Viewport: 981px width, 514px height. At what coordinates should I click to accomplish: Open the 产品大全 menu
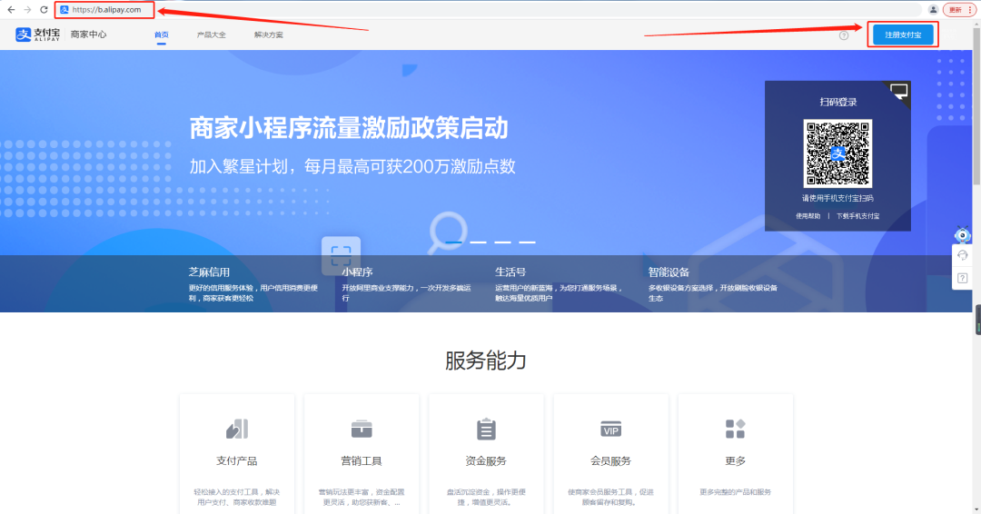(x=212, y=35)
